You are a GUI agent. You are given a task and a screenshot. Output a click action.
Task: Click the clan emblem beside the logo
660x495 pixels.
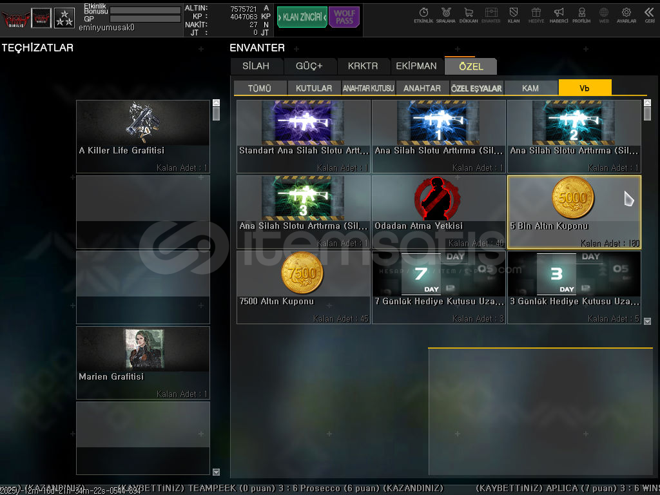click(x=41, y=18)
